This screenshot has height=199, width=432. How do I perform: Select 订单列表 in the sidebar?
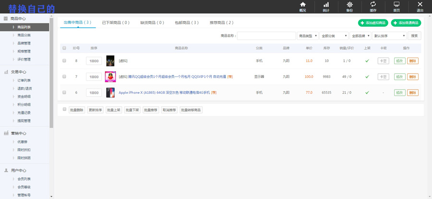point(24,80)
